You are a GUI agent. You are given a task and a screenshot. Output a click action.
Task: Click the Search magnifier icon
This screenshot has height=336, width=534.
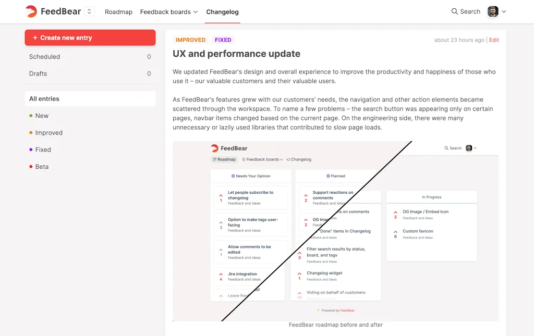click(x=455, y=11)
